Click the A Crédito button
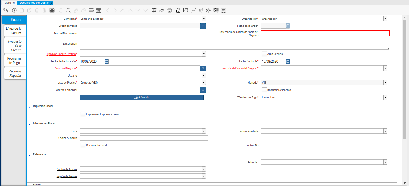409x186 pixels. point(142,98)
